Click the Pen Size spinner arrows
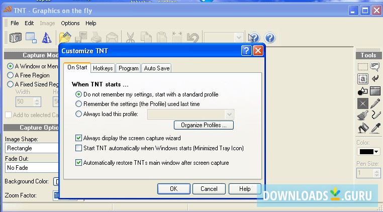 point(376,173)
